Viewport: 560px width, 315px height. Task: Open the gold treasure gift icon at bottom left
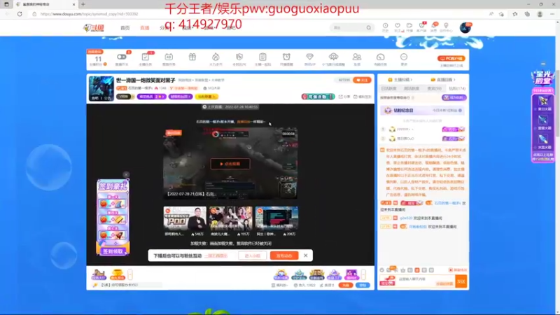click(x=117, y=274)
